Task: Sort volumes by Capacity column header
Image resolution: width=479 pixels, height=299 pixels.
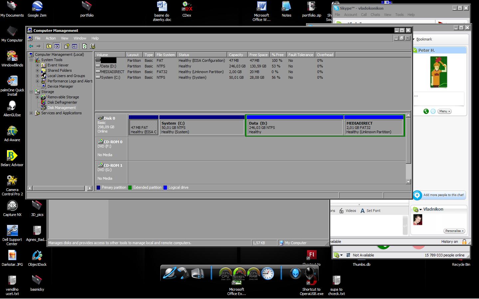Action: point(238,55)
